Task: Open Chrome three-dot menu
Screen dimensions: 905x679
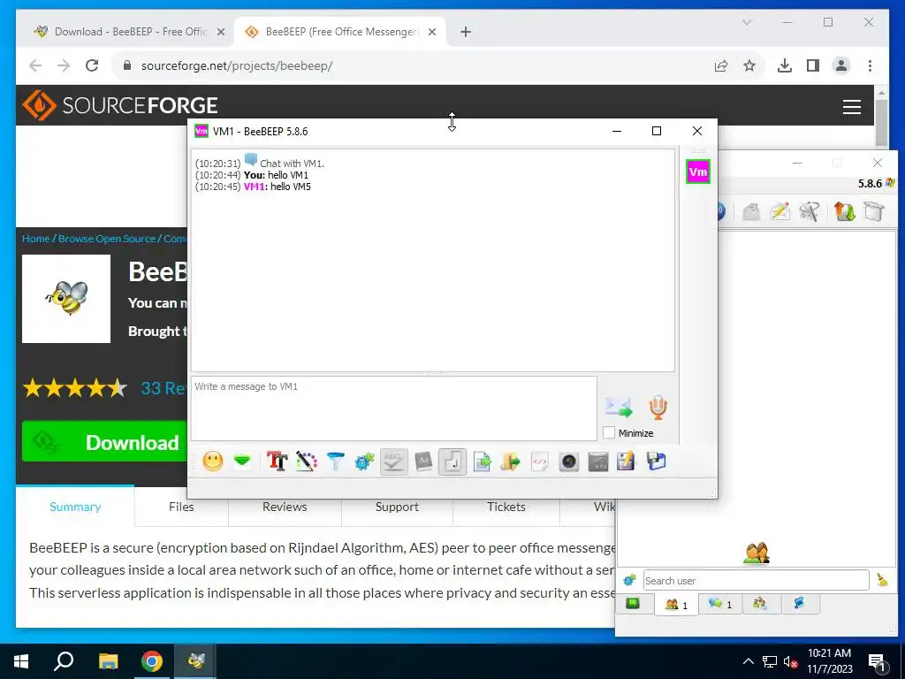Action: pyautogui.click(x=870, y=65)
